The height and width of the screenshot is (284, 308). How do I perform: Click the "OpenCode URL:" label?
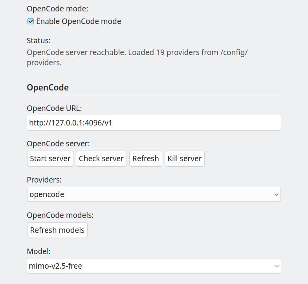coord(54,108)
